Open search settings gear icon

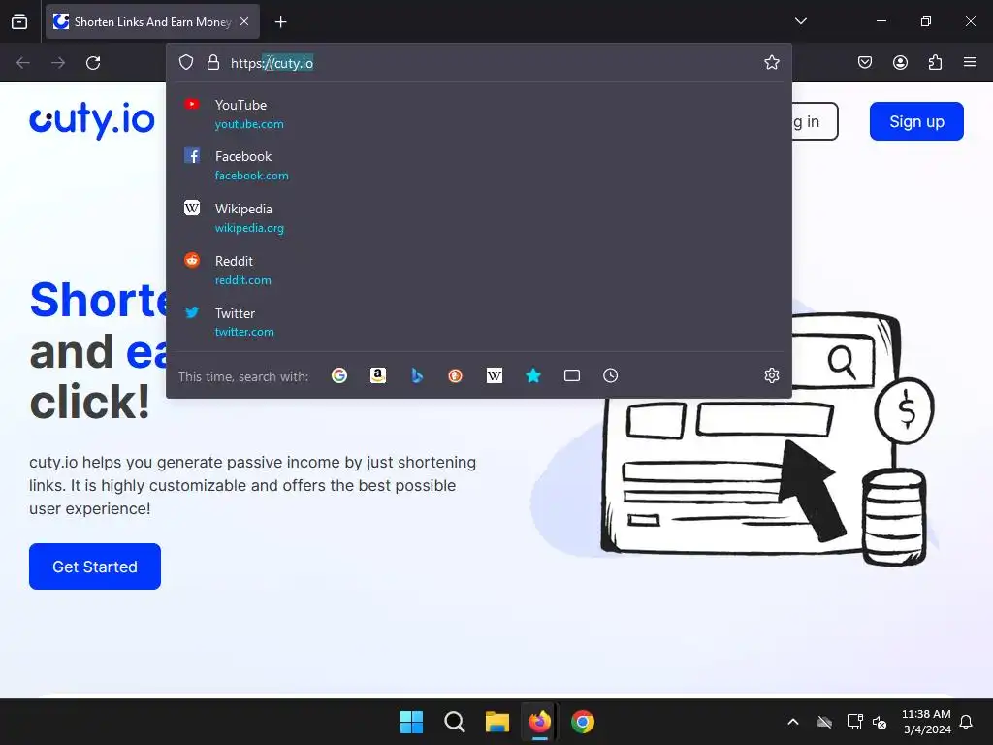click(771, 375)
